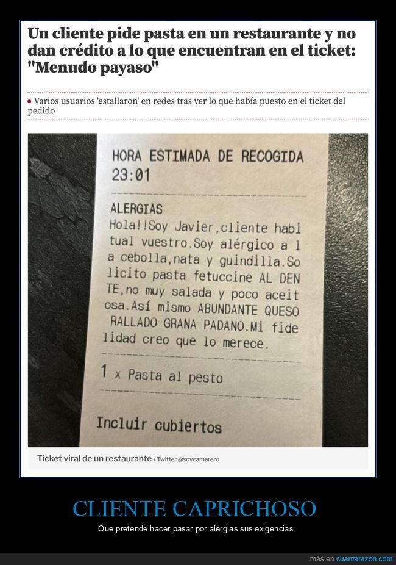The image size is (396, 565).
Task: Click the cuantarazon.com link
Action: 364,559
